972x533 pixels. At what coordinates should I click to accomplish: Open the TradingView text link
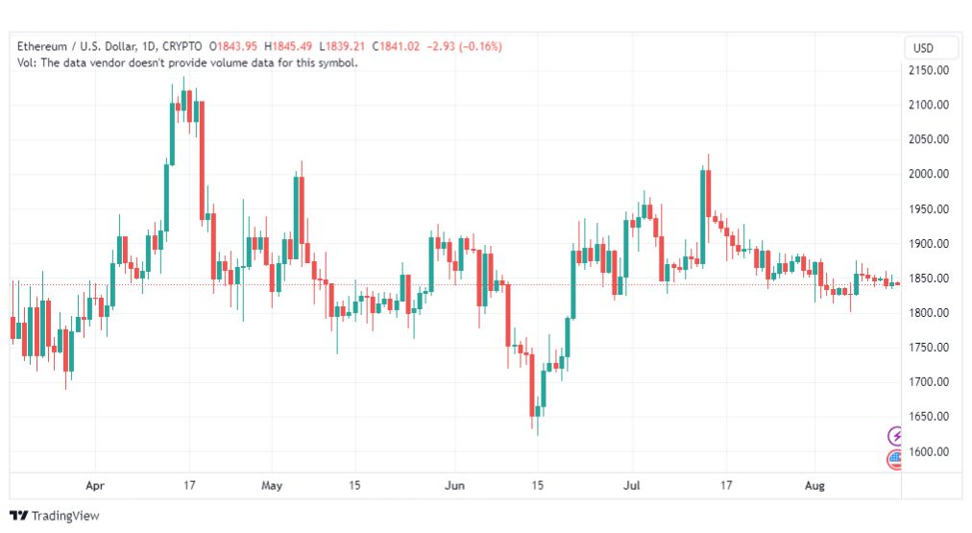coord(65,516)
